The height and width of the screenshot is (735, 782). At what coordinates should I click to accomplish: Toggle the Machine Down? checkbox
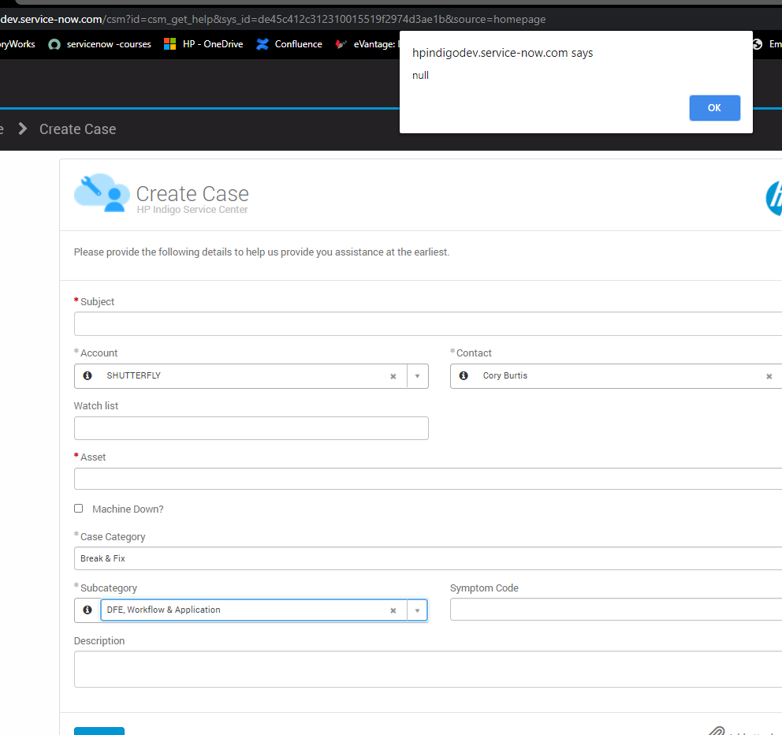click(x=78, y=509)
